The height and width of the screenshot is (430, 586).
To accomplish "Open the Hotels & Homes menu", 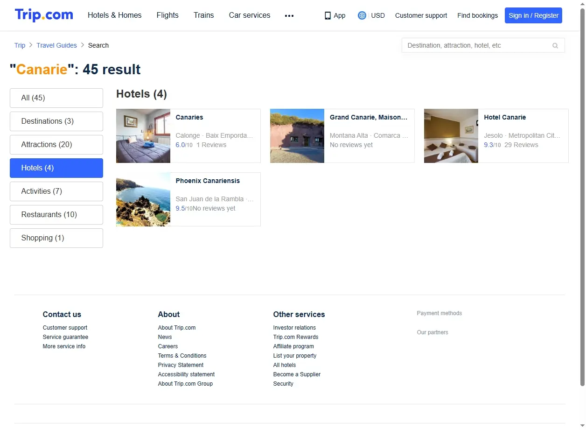I will tap(115, 15).
